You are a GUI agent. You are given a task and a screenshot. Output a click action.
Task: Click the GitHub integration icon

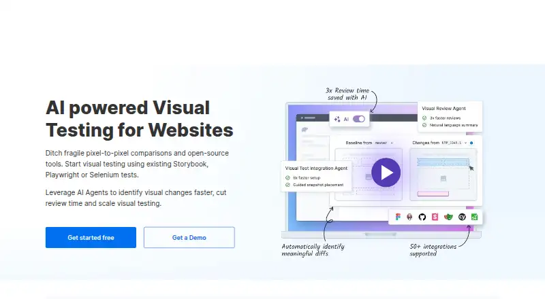(422, 217)
